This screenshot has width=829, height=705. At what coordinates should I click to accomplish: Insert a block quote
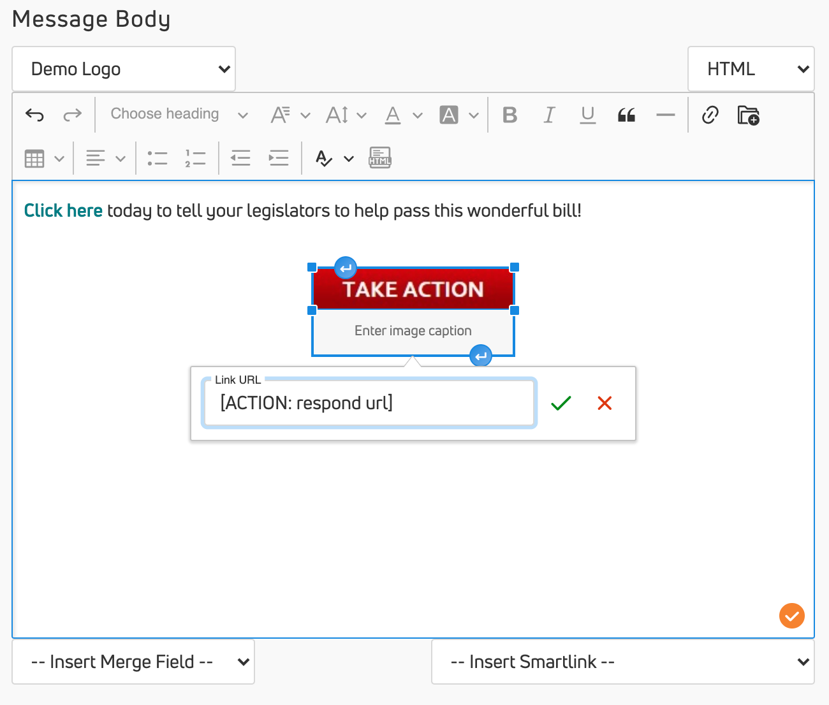click(x=626, y=115)
